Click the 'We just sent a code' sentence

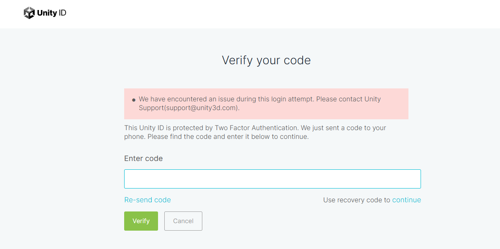click(343, 128)
